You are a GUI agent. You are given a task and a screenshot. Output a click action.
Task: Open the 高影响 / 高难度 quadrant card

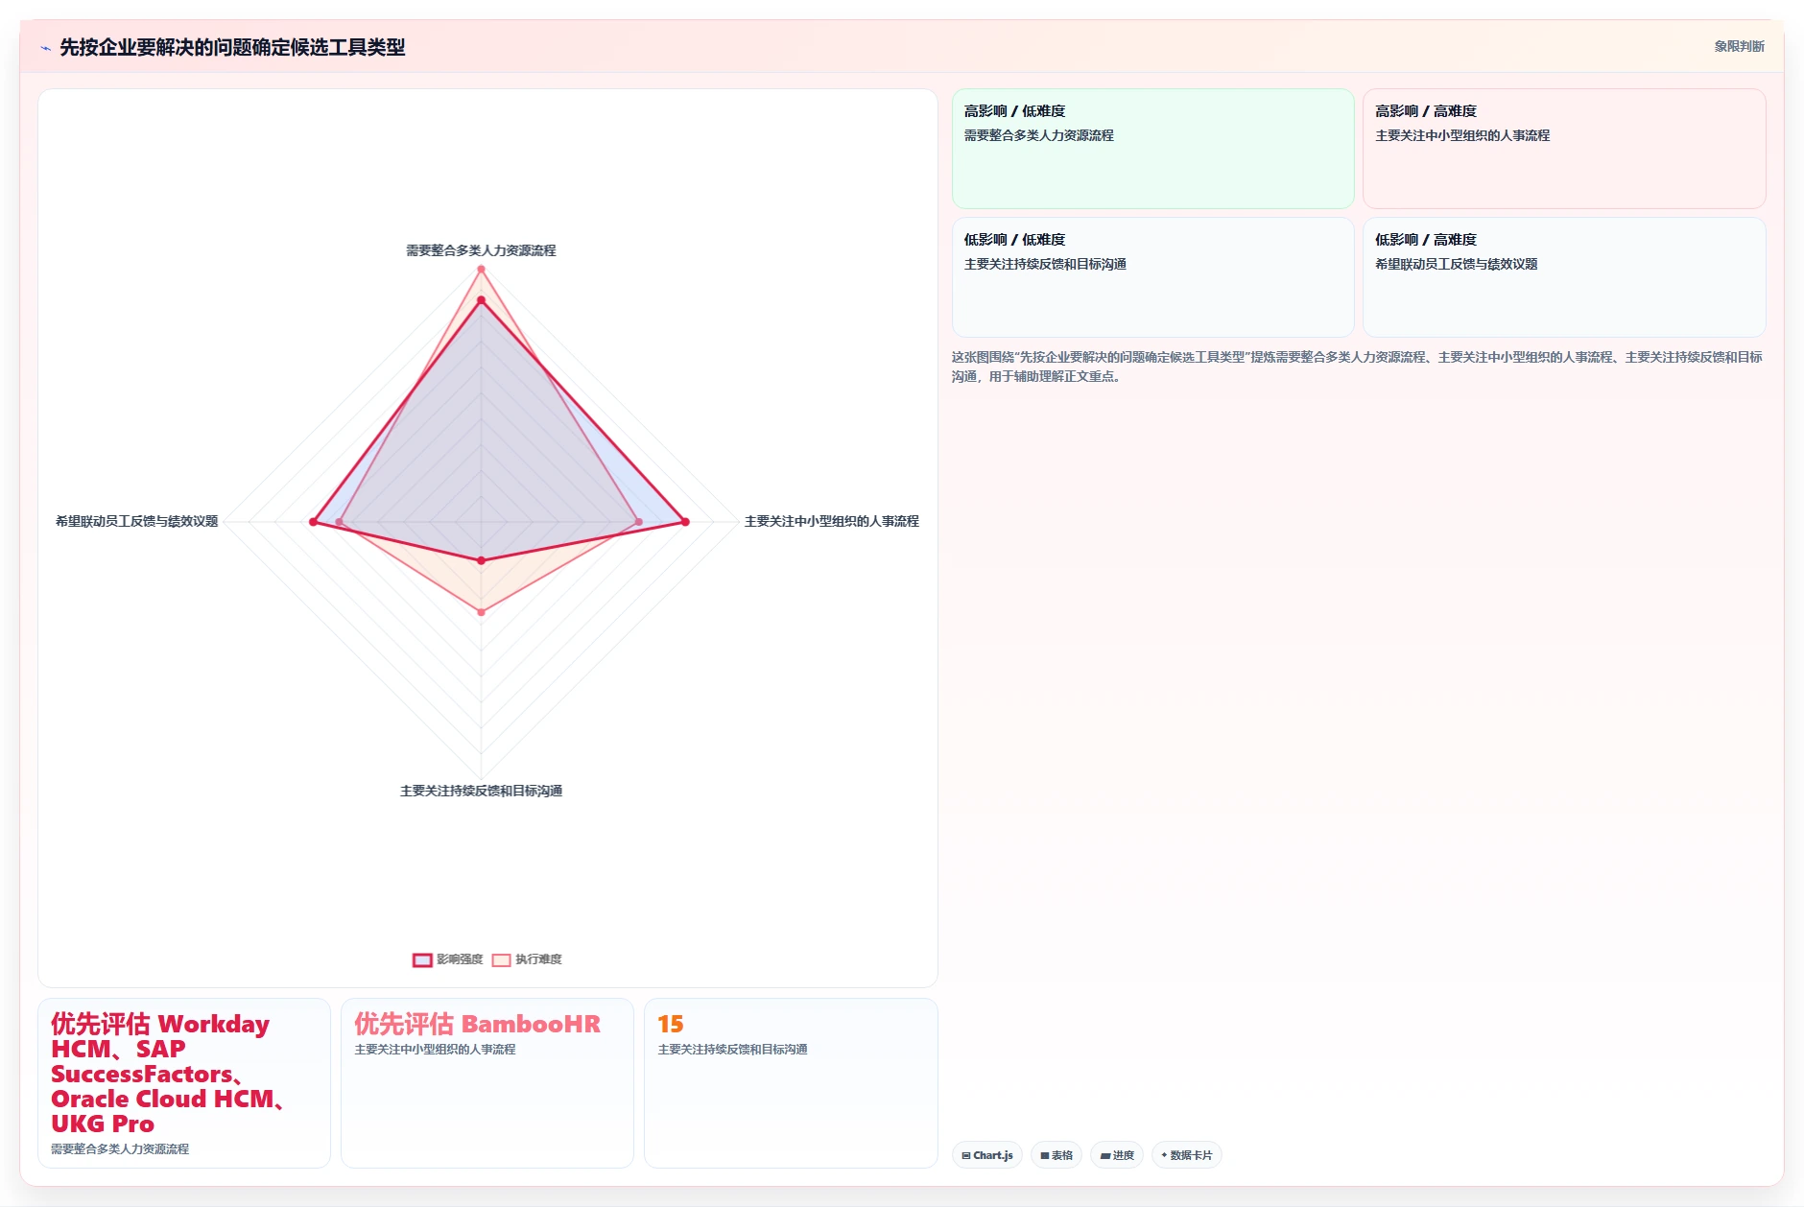coord(1564,149)
